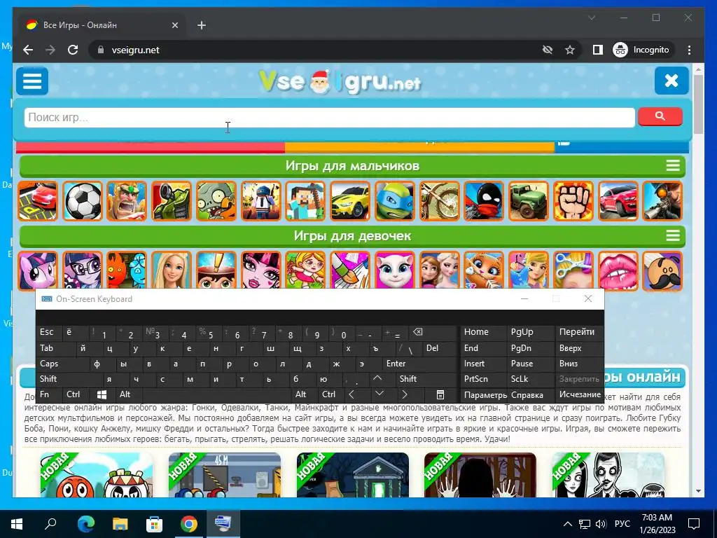
Task: Open the Fireboy and Watergirl game icon
Action: point(127,271)
